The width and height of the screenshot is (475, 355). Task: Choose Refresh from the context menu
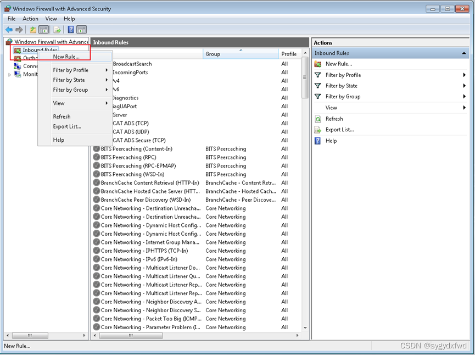click(75, 117)
